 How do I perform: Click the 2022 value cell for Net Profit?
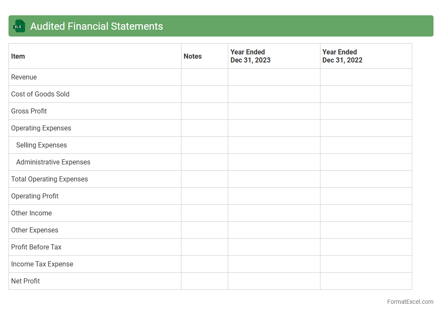(365, 281)
